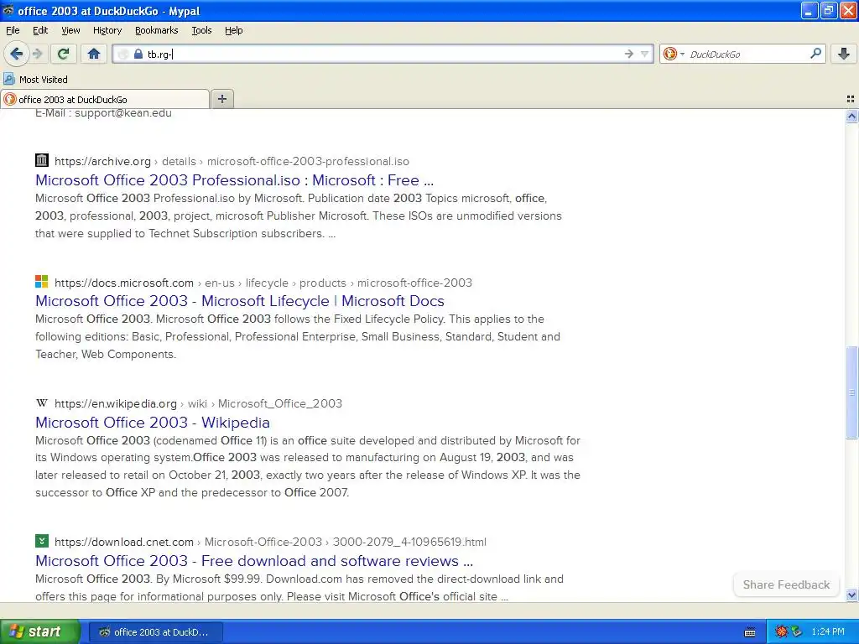Select Mypal taskbar window button
The image size is (859, 644).
click(155, 632)
